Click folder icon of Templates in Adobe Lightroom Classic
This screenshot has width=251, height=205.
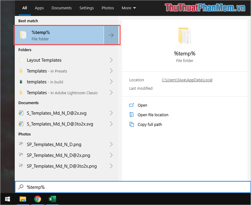coord(21,92)
